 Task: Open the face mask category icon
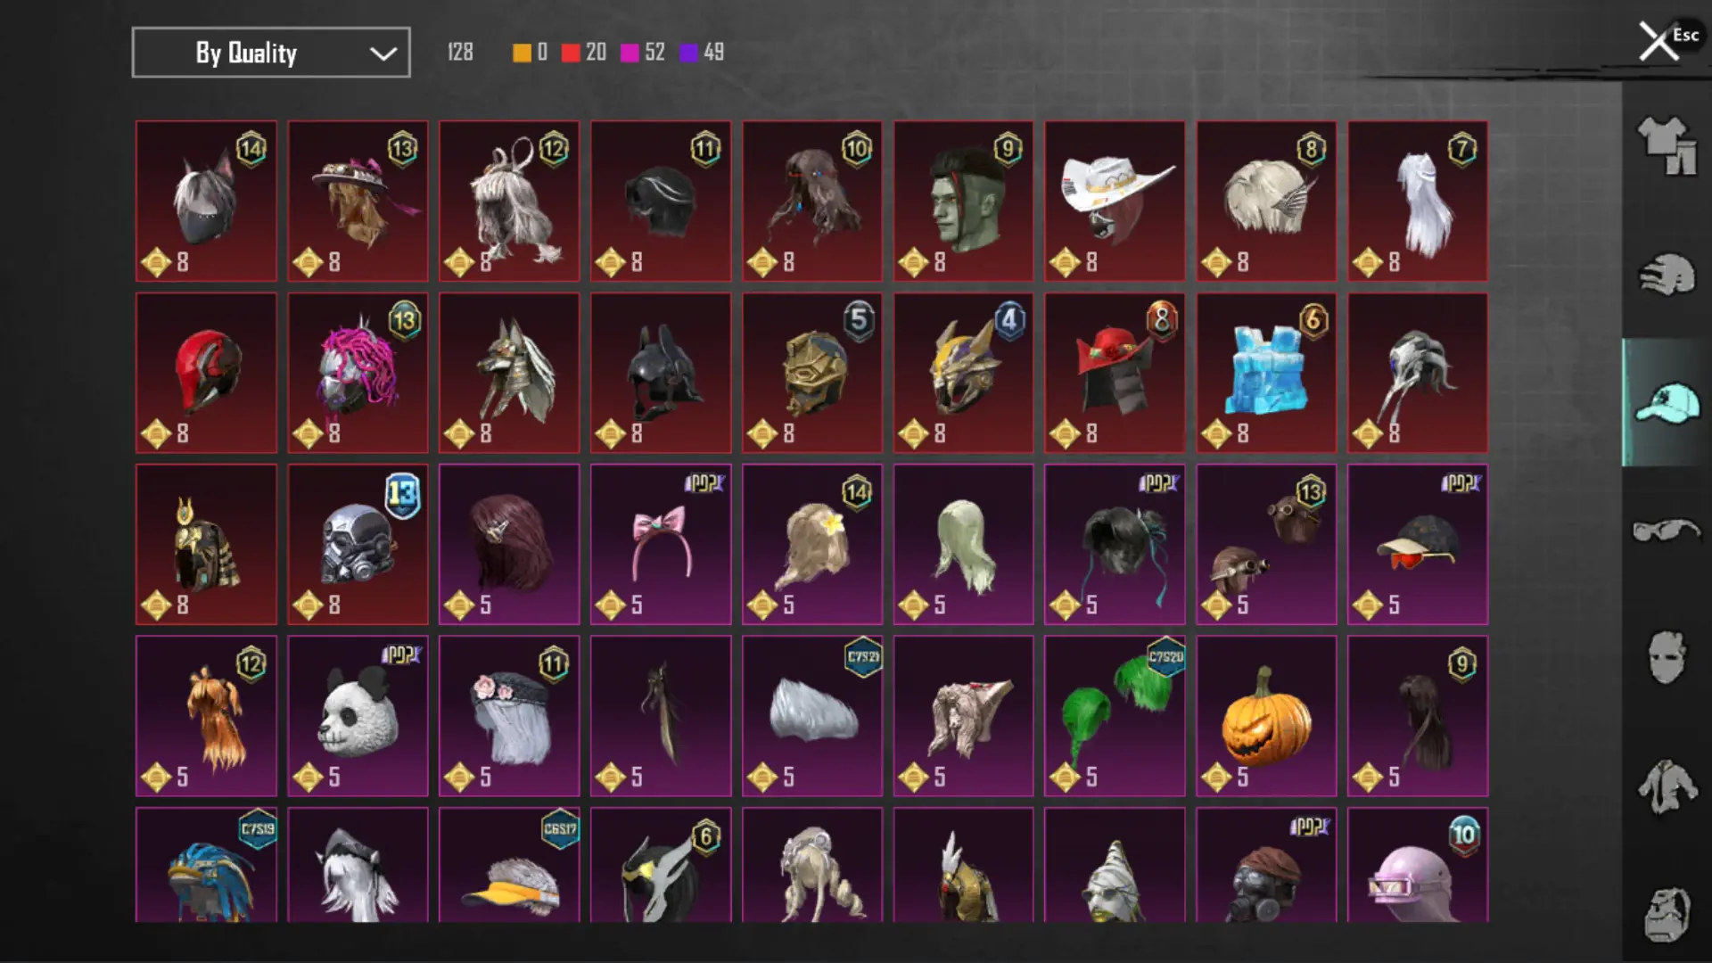(1667, 658)
